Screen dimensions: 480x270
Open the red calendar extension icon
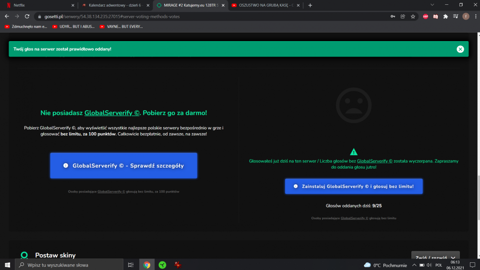pyautogui.click(x=436, y=16)
